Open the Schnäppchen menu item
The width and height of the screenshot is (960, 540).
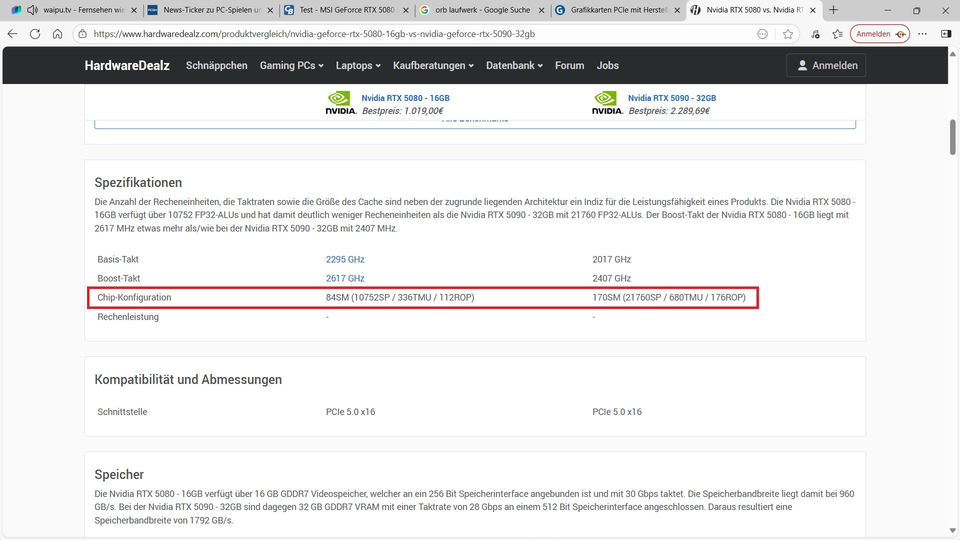click(x=216, y=65)
